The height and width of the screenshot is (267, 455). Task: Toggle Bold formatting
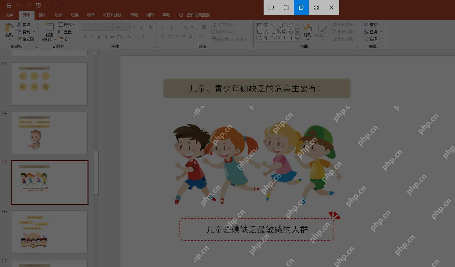click(x=85, y=37)
